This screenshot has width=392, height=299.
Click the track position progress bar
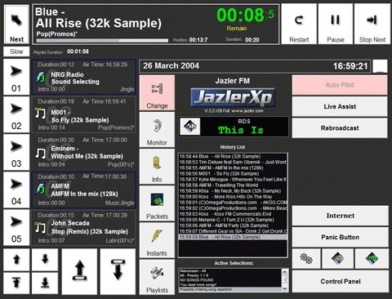(102, 41)
